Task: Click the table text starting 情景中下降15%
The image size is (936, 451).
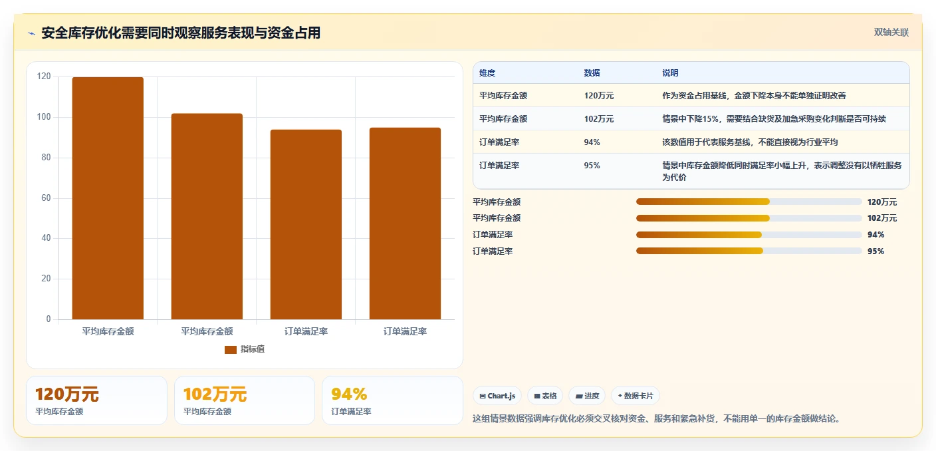Action: pyautogui.click(x=774, y=119)
